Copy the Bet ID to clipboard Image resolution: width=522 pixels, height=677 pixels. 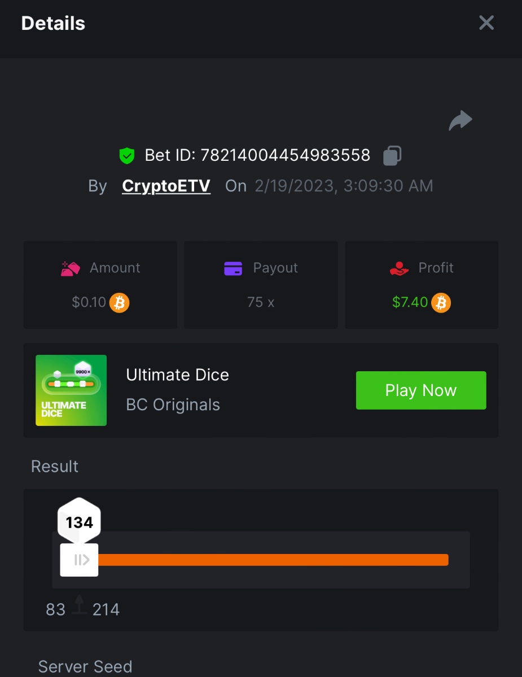(392, 155)
